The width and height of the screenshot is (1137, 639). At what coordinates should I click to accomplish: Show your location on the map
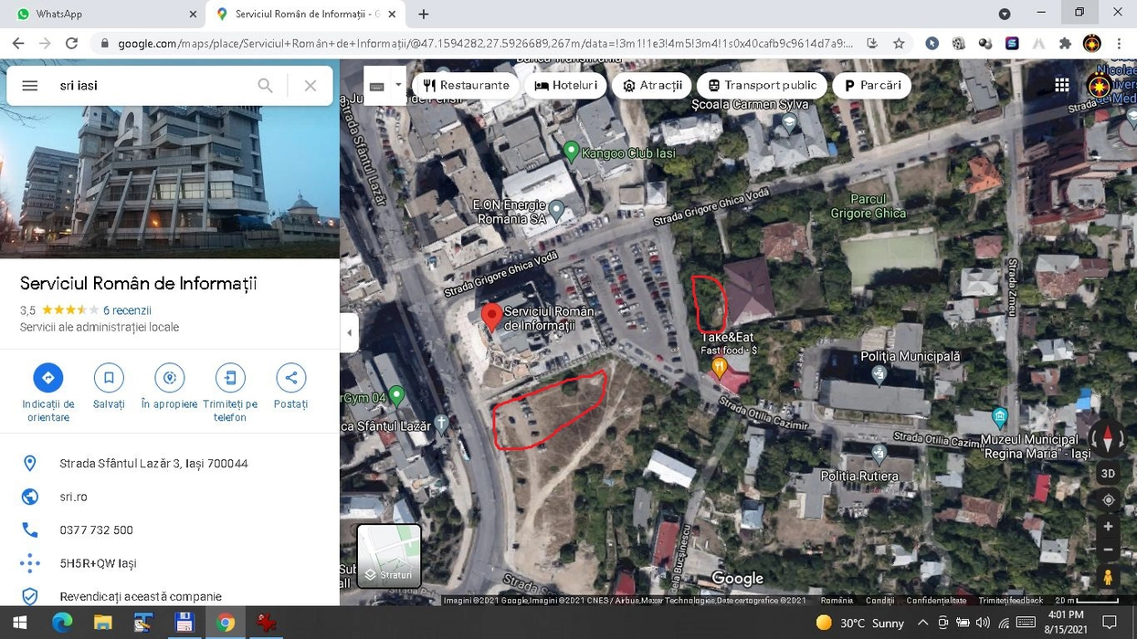(x=1108, y=500)
